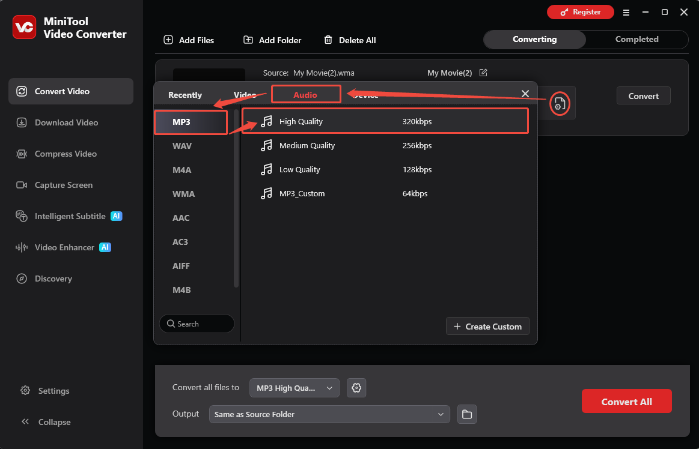Click the Create Custom button
The height and width of the screenshot is (449, 699).
[x=487, y=327]
